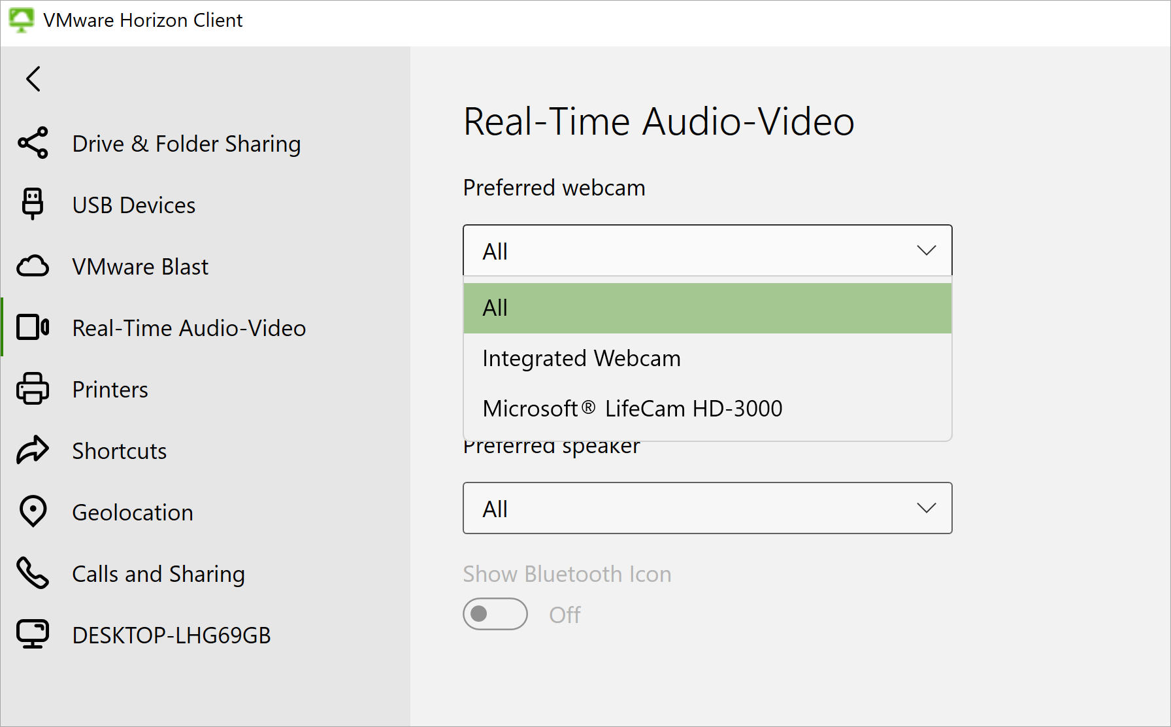The width and height of the screenshot is (1171, 727).
Task: Click the Printers printer icon
Action: tap(33, 388)
